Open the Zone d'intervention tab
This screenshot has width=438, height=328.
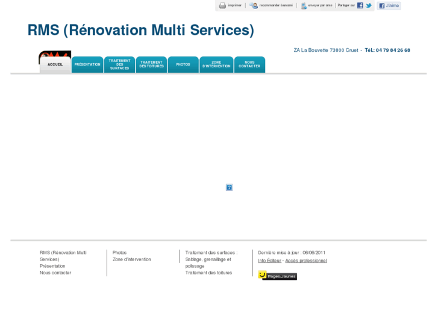tap(216, 65)
